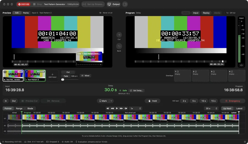
Task: Select input 2 Test Pattern 2 thumbnail
Action: click(x=35, y=76)
